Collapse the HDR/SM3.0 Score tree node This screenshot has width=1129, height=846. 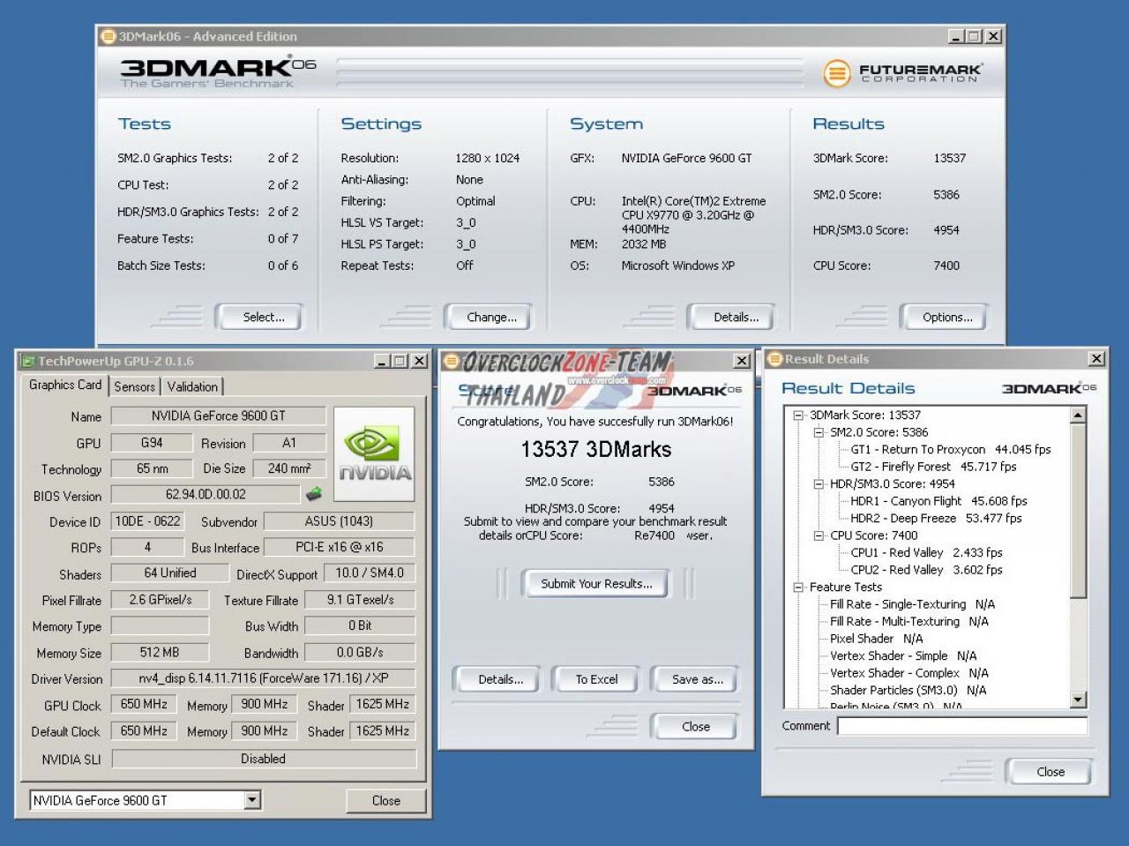click(819, 483)
